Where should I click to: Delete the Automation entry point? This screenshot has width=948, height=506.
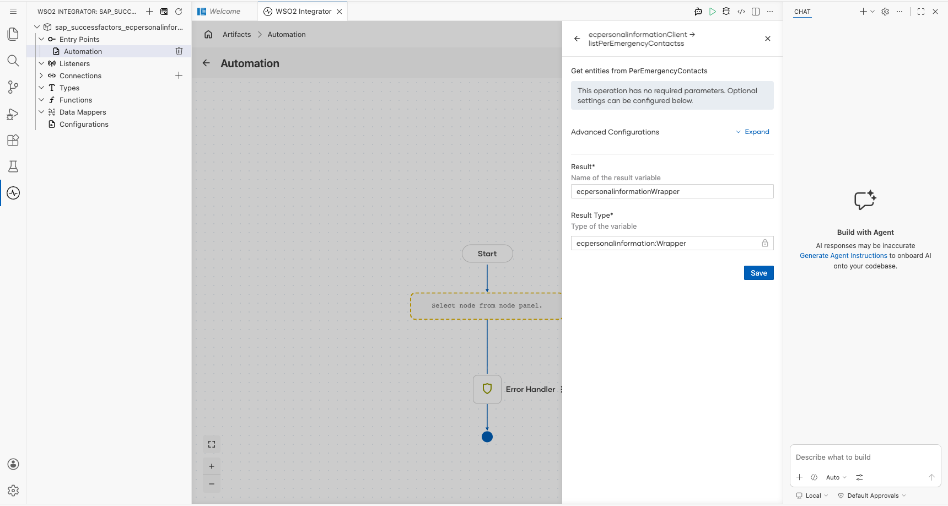(x=179, y=51)
